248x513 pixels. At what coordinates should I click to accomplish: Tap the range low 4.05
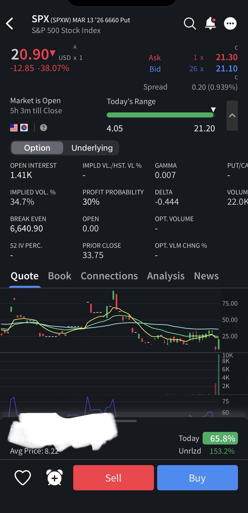115,128
